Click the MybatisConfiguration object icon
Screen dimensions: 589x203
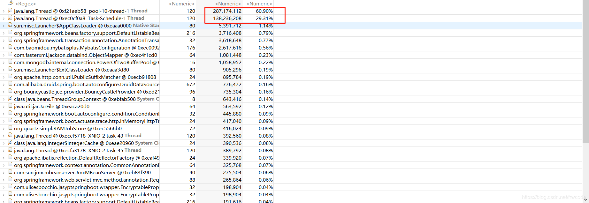(10, 47)
